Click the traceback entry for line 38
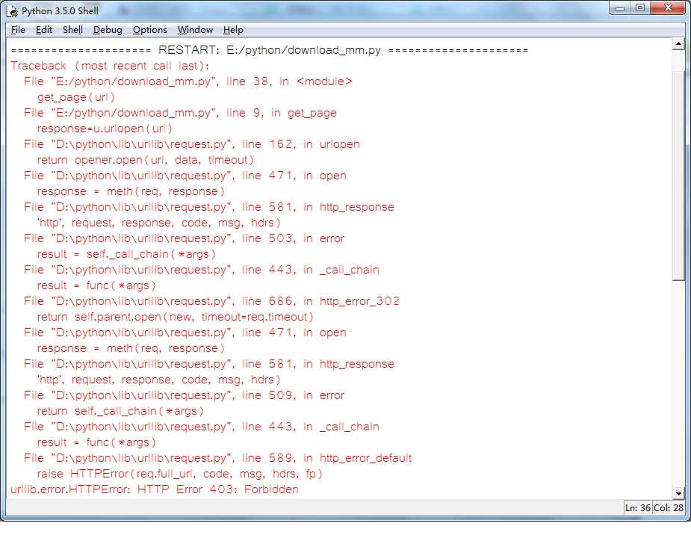Viewport: 691px width, 544px height. (x=188, y=81)
